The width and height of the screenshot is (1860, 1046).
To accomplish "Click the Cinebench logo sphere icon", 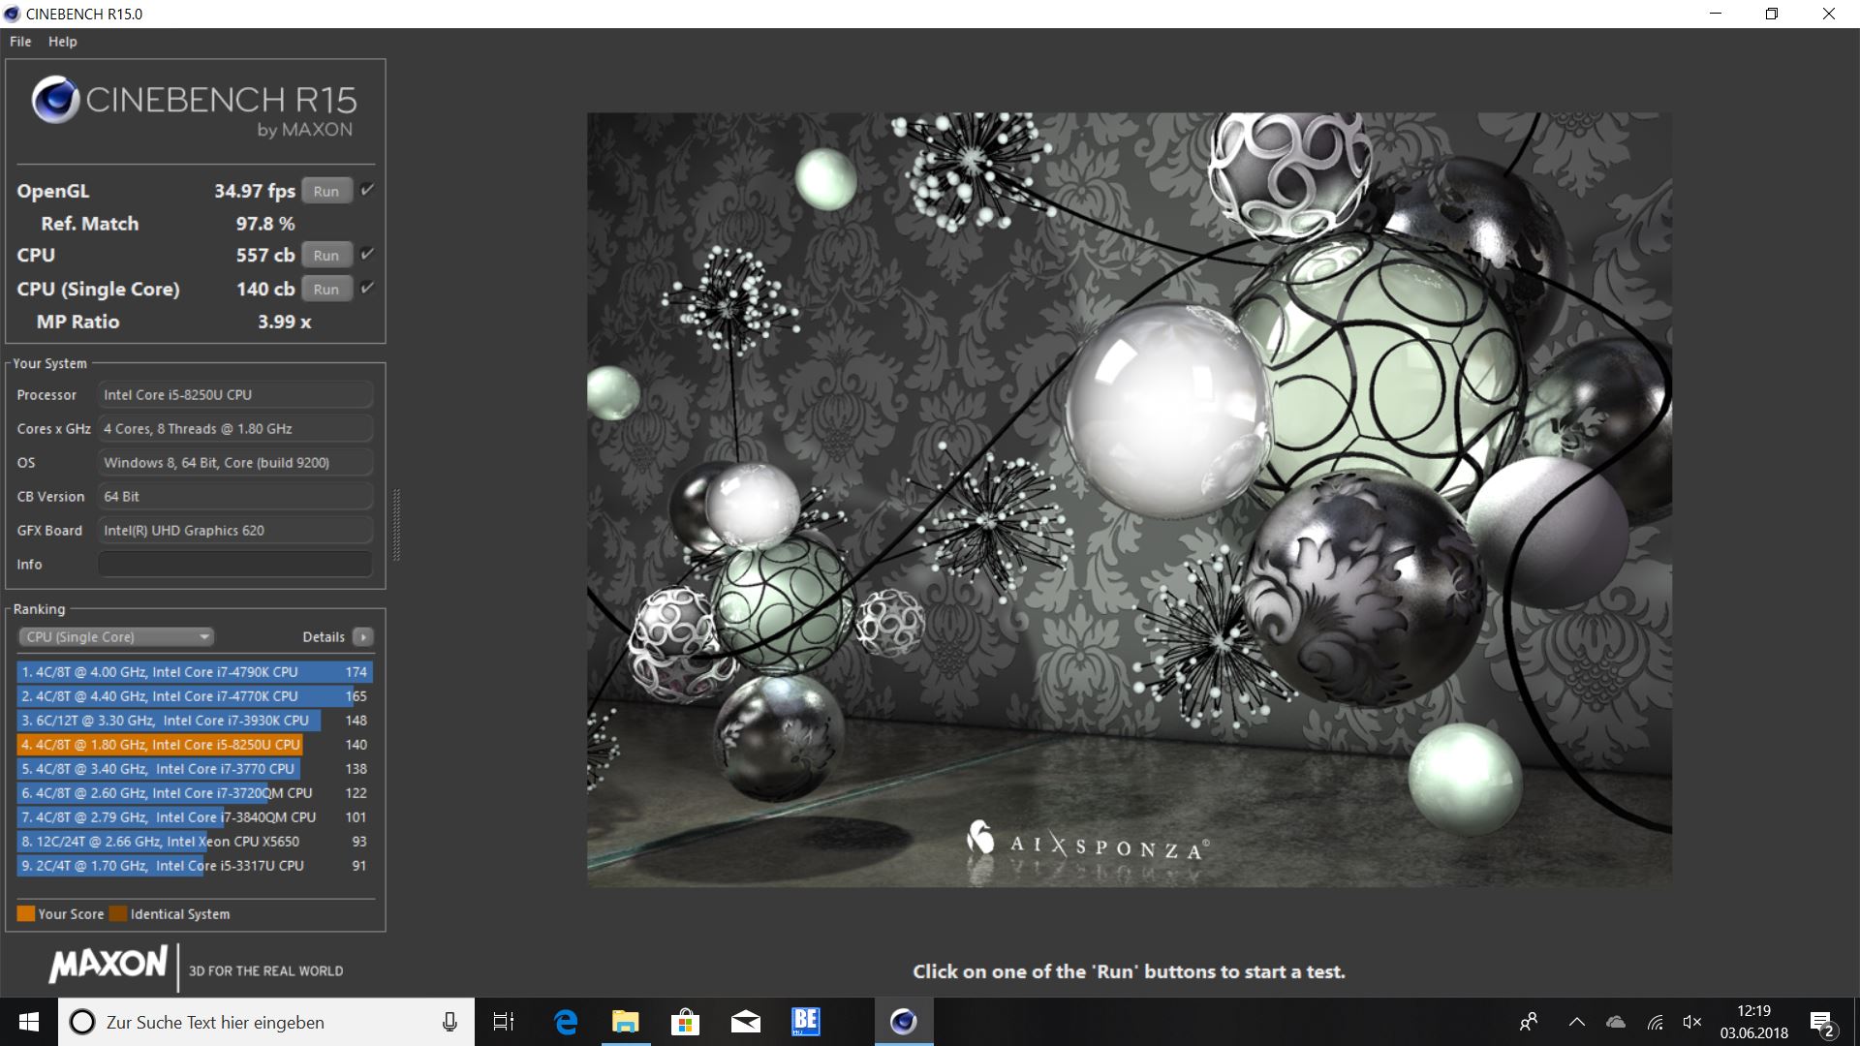I will coord(55,100).
